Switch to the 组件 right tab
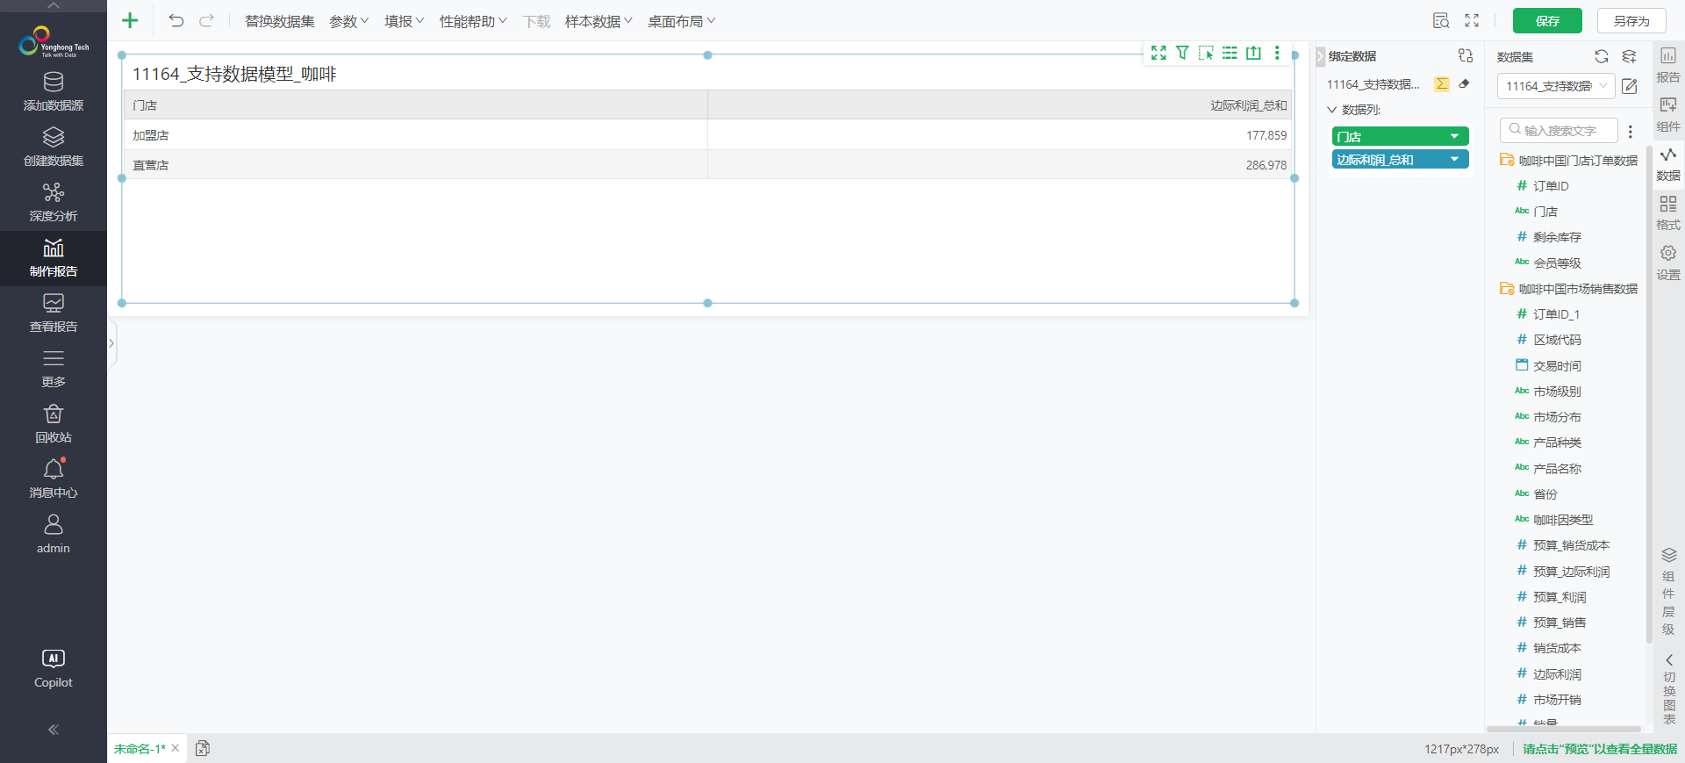Image resolution: width=1685 pixels, height=763 pixels. tap(1668, 114)
